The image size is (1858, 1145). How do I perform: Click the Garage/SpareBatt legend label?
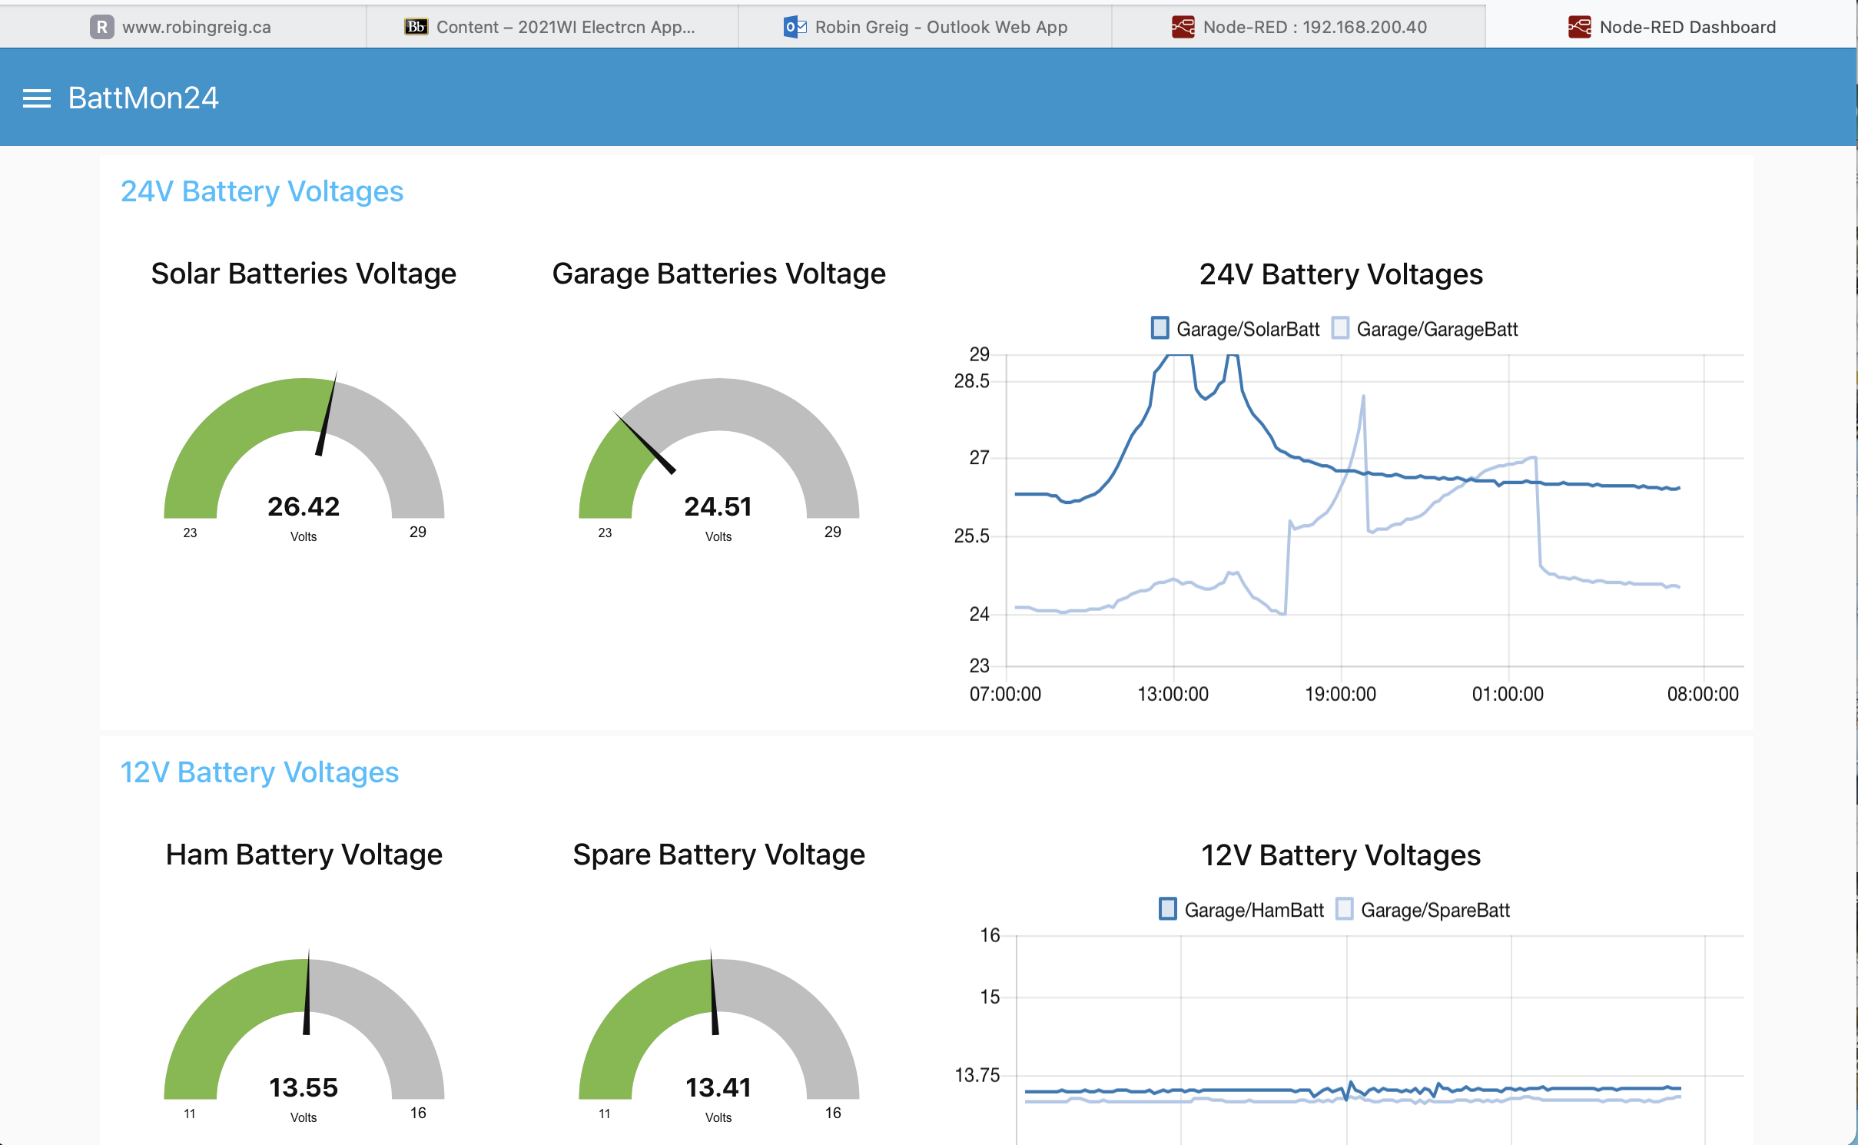coord(1435,911)
